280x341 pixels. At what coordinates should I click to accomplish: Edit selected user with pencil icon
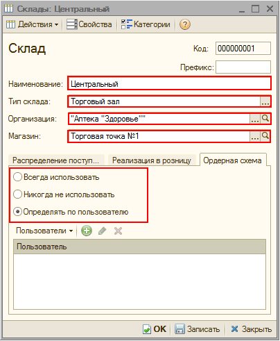(103, 231)
